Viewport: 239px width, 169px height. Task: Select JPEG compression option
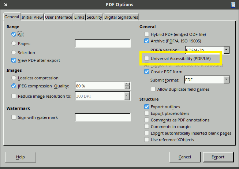(14, 86)
